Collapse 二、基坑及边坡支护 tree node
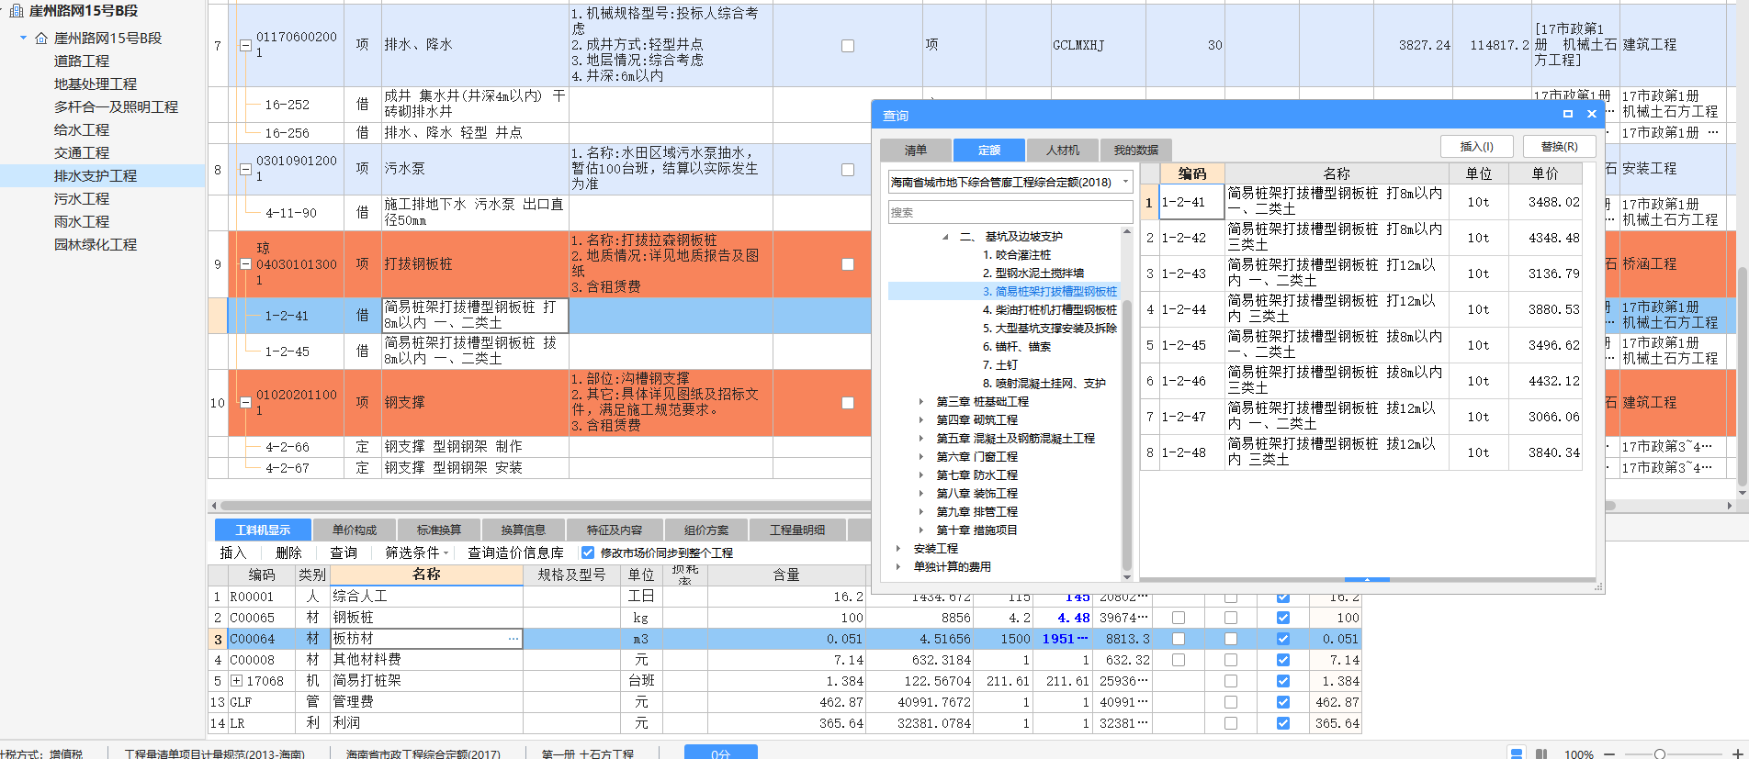Viewport: 1749px width, 759px height. [x=945, y=237]
